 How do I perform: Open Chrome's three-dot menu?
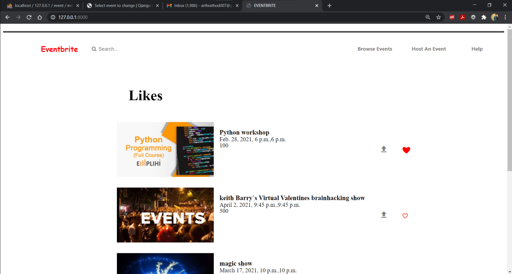tap(505, 17)
